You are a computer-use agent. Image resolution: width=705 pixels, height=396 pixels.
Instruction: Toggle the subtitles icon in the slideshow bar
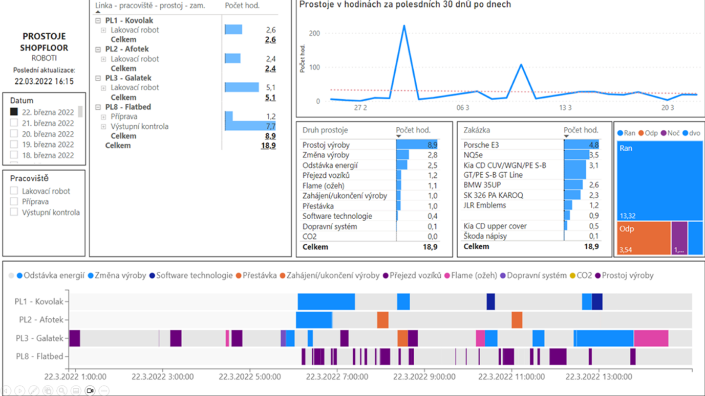click(x=76, y=390)
